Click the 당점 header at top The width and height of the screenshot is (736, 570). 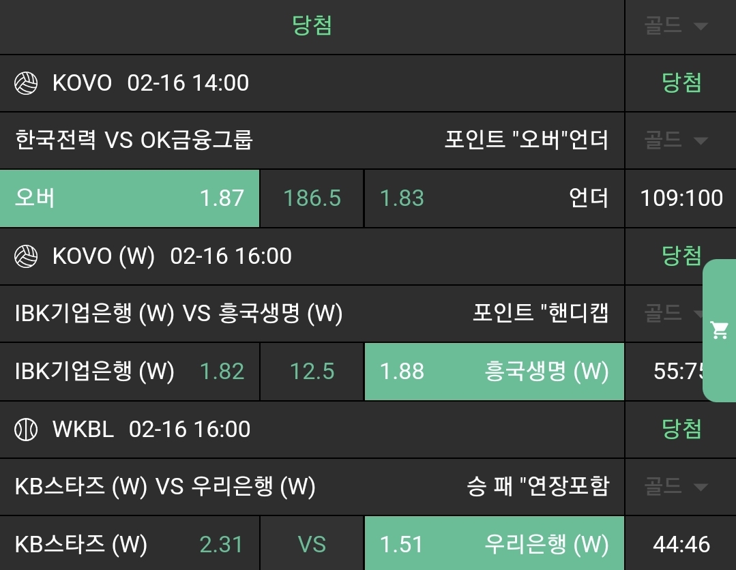pyautogui.click(x=312, y=27)
